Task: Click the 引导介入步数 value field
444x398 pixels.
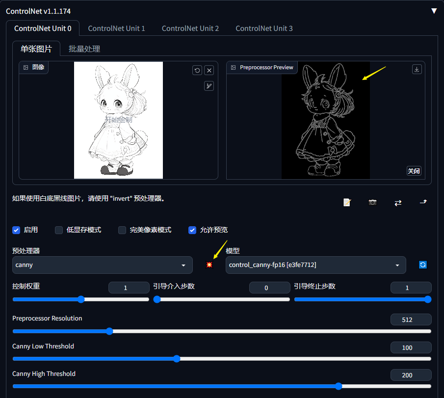Action: 269,288
